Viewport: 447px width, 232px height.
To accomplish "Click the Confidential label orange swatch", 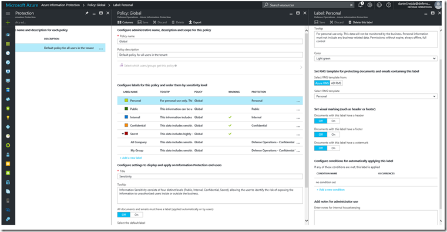I will coord(126,125).
